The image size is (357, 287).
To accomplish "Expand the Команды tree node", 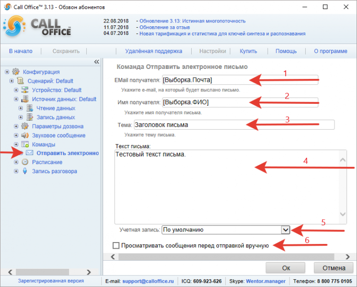I will tap(16, 144).
